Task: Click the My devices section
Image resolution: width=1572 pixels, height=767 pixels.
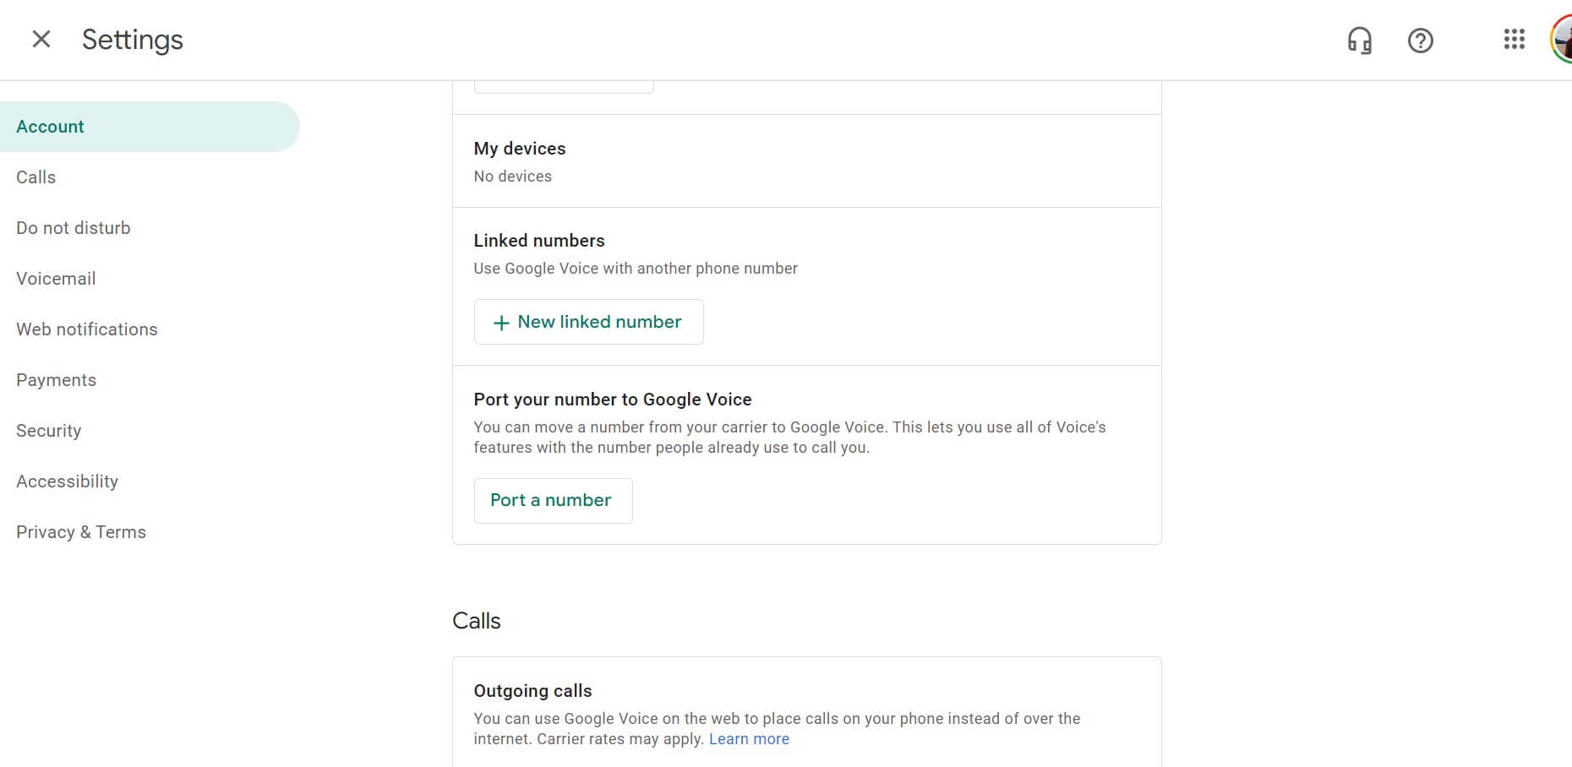Action: (520, 149)
